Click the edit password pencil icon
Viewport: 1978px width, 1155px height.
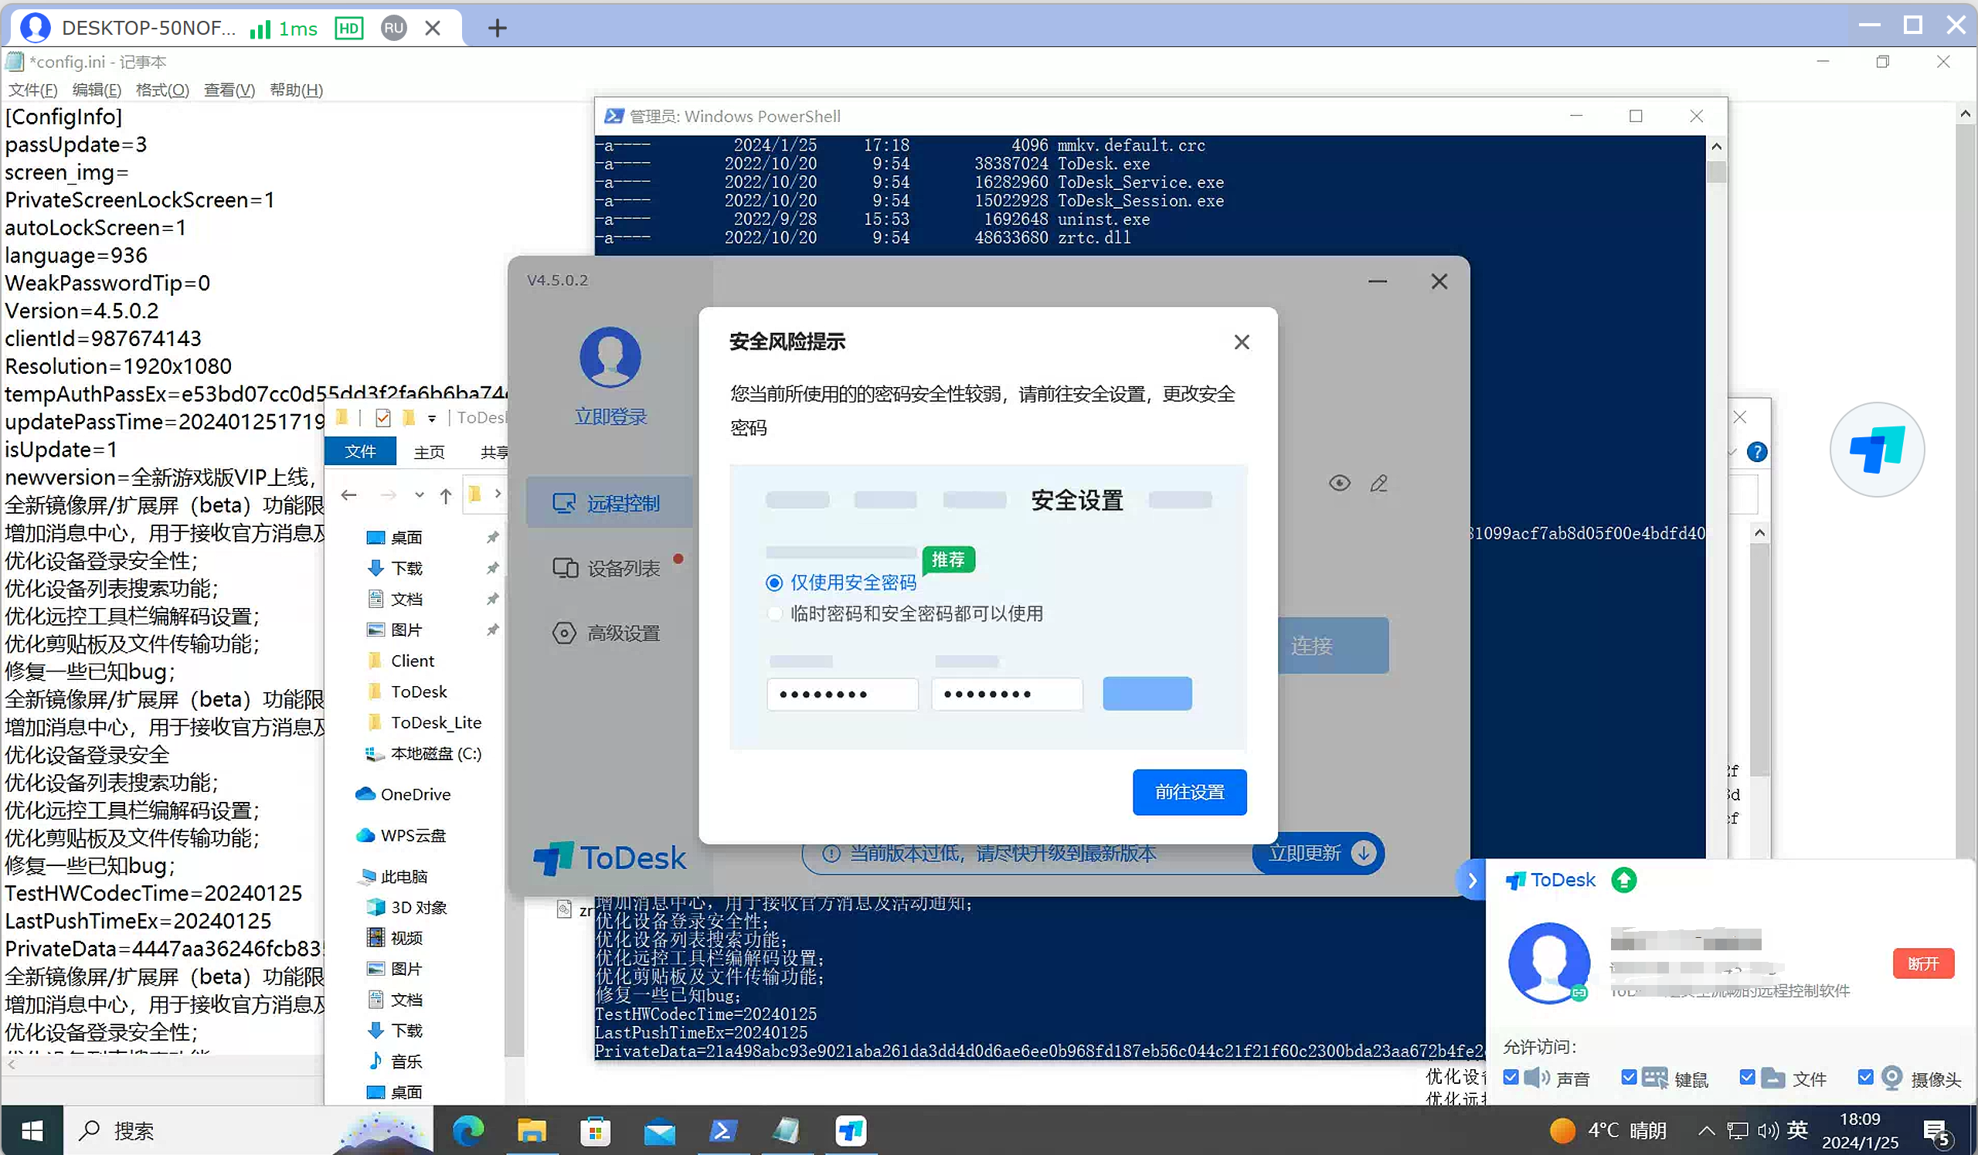[1379, 484]
